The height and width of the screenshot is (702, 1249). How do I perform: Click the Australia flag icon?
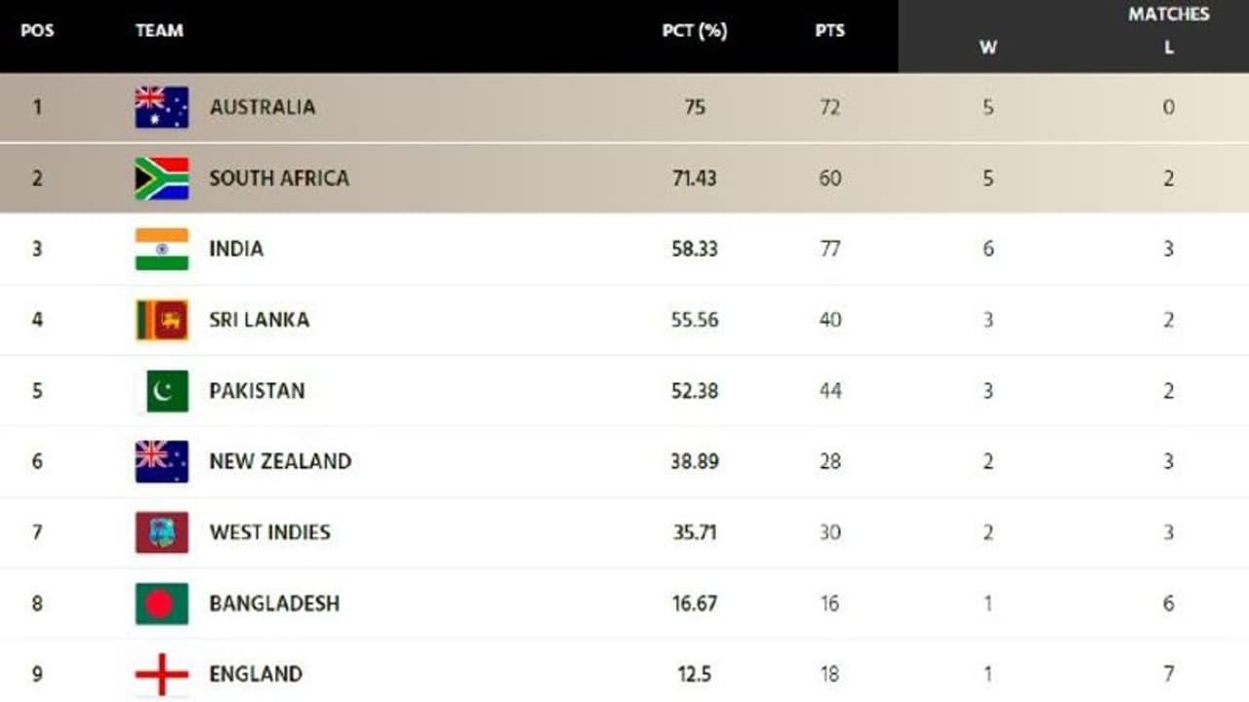point(161,107)
